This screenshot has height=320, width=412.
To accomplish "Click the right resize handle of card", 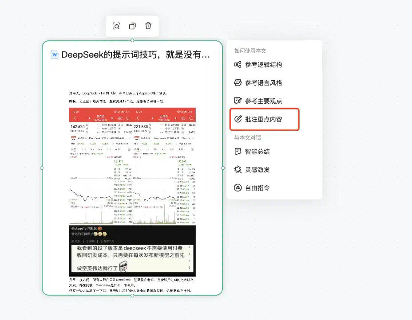I will pyautogui.click(x=223, y=168).
